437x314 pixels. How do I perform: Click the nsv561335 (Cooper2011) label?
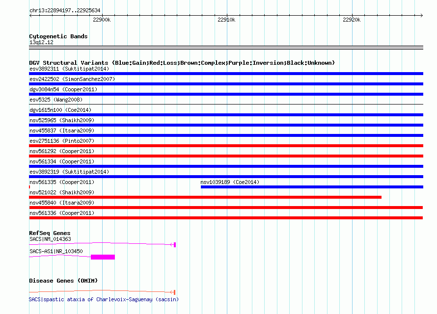(62, 182)
